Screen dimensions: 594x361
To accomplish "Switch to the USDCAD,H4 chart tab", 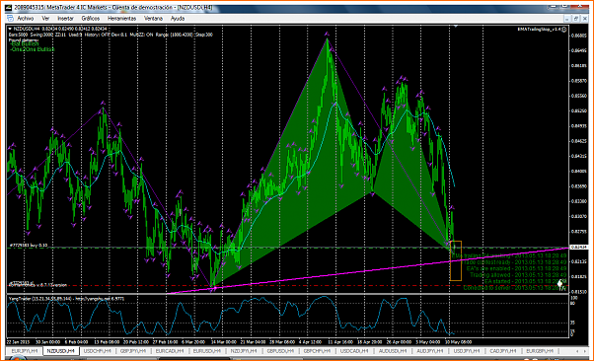I will [354, 351].
